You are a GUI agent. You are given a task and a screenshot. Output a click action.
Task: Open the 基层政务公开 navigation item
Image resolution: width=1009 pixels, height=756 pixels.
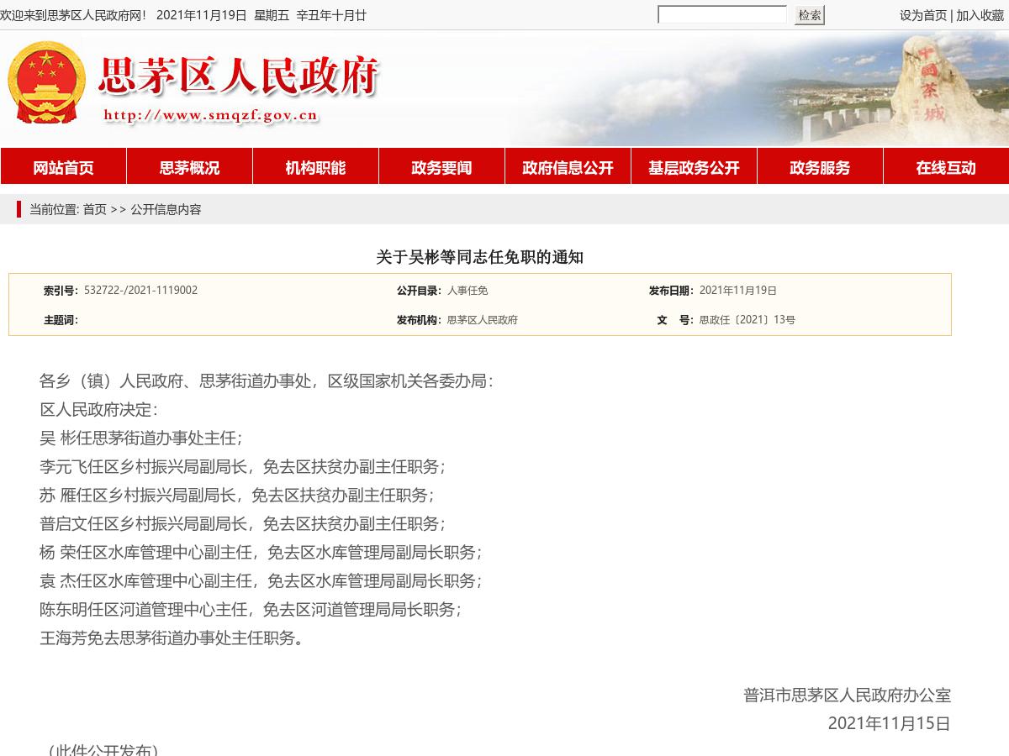[x=694, y=167]
